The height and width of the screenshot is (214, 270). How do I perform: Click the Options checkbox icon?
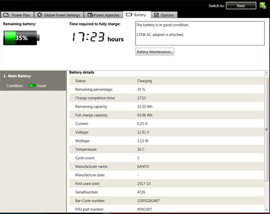156,15
